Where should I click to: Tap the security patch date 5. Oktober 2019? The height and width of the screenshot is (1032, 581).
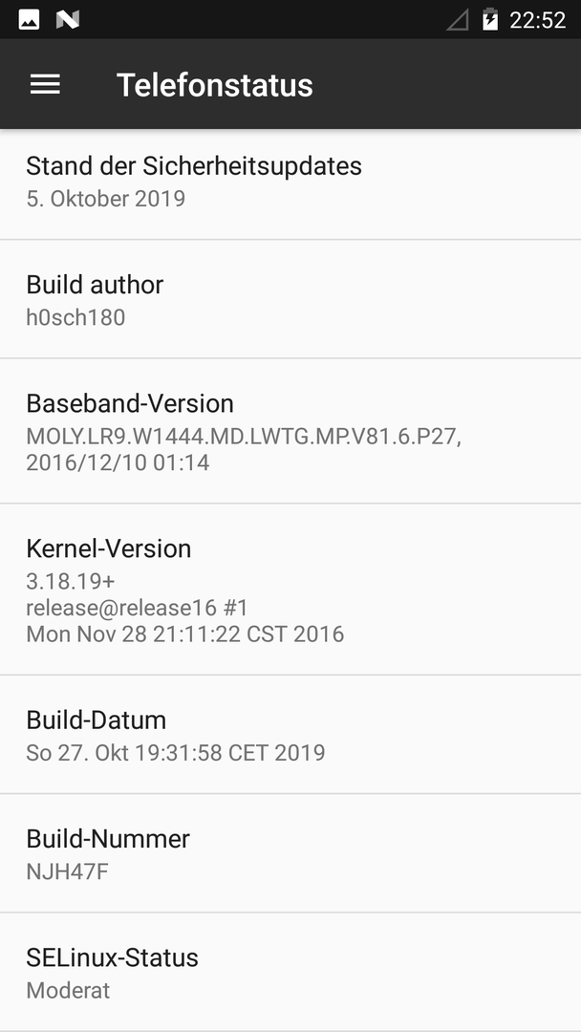pos(106,199)
